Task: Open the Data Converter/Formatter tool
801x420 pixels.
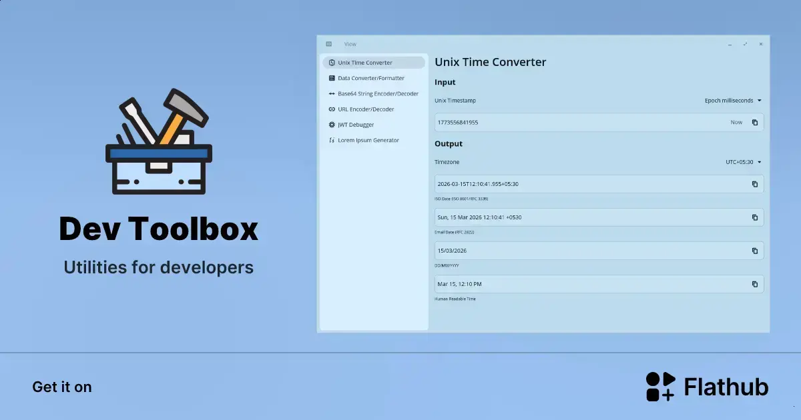Action: (x=374, y=78)
